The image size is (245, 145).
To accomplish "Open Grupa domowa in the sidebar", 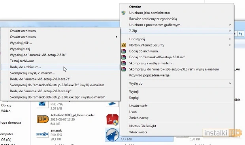I will point(10,123).
